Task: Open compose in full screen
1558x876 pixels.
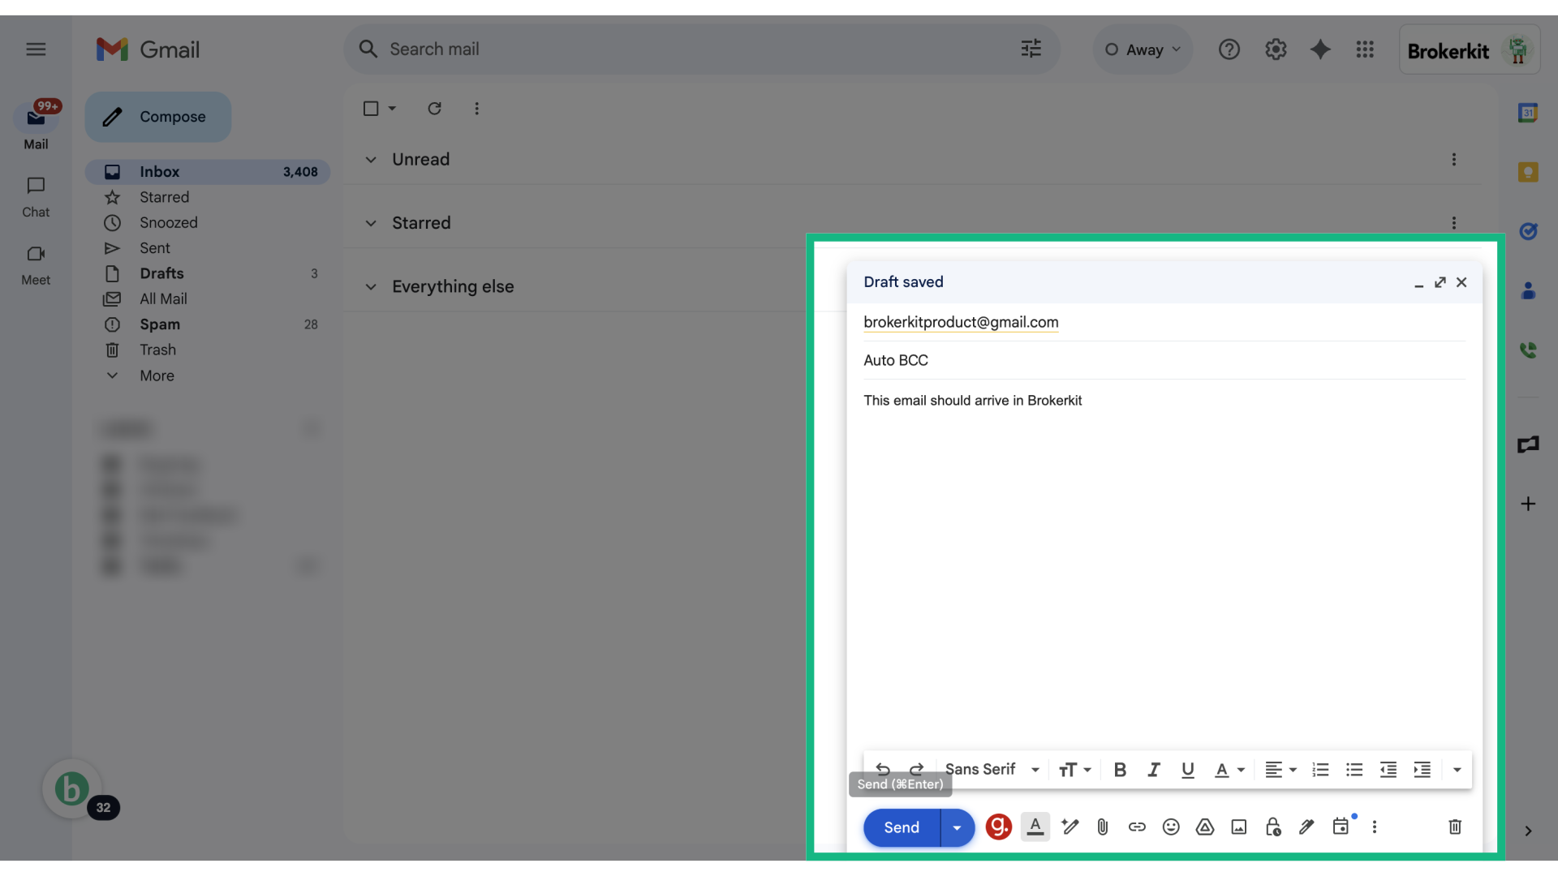Action: point(1440,282)
